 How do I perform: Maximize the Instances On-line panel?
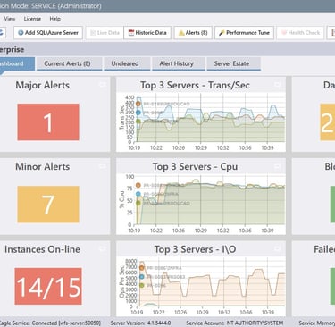[x=103, y=249]
